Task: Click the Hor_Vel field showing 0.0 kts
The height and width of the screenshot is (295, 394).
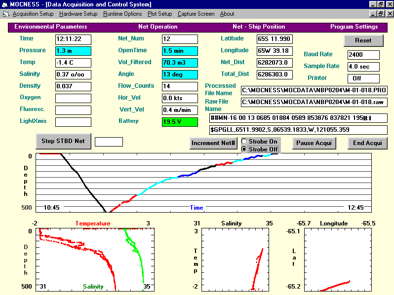Action: 180,98
